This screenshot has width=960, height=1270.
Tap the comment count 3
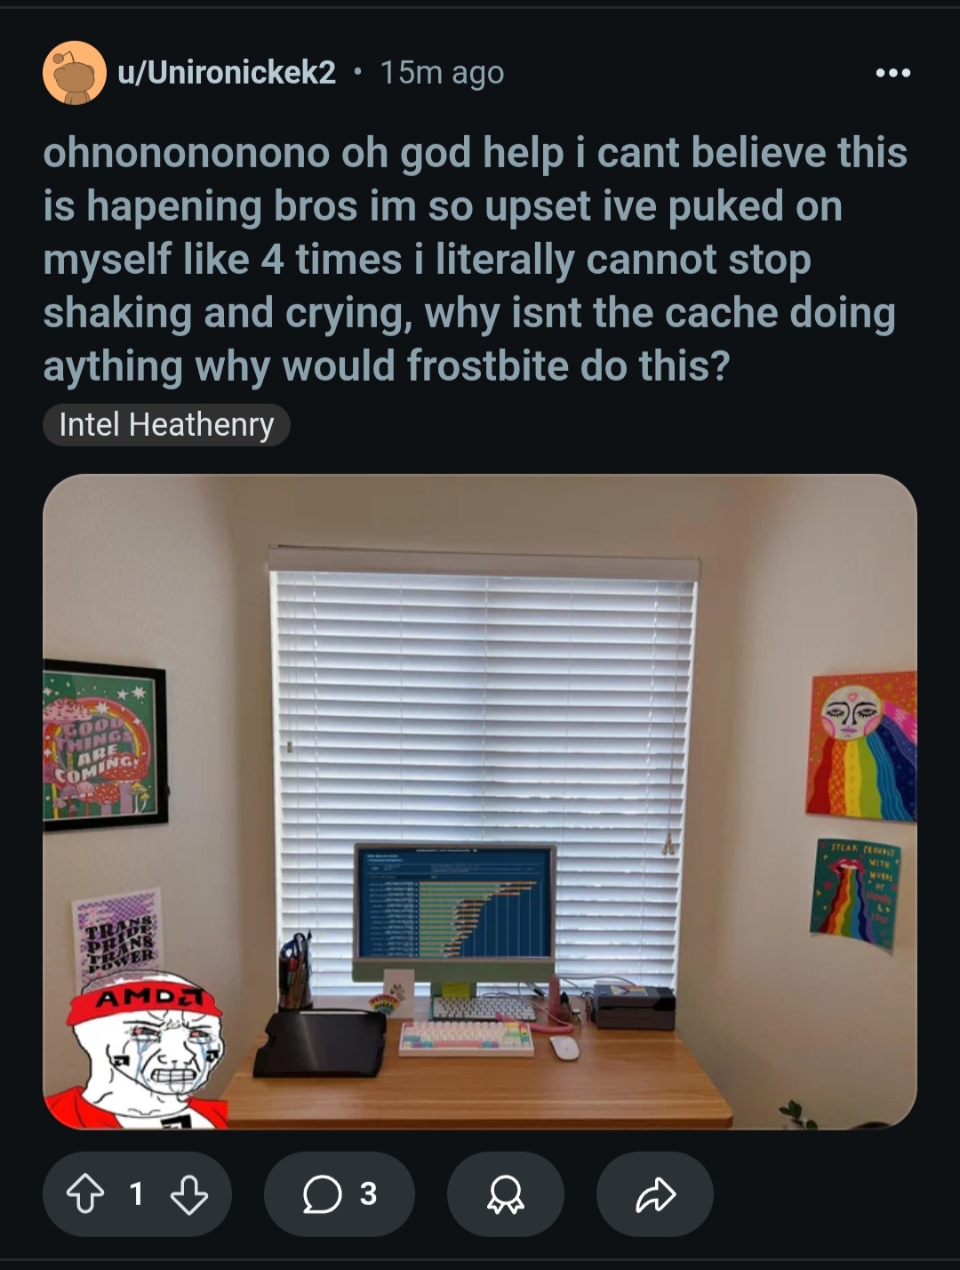[x=368, y=1194]
